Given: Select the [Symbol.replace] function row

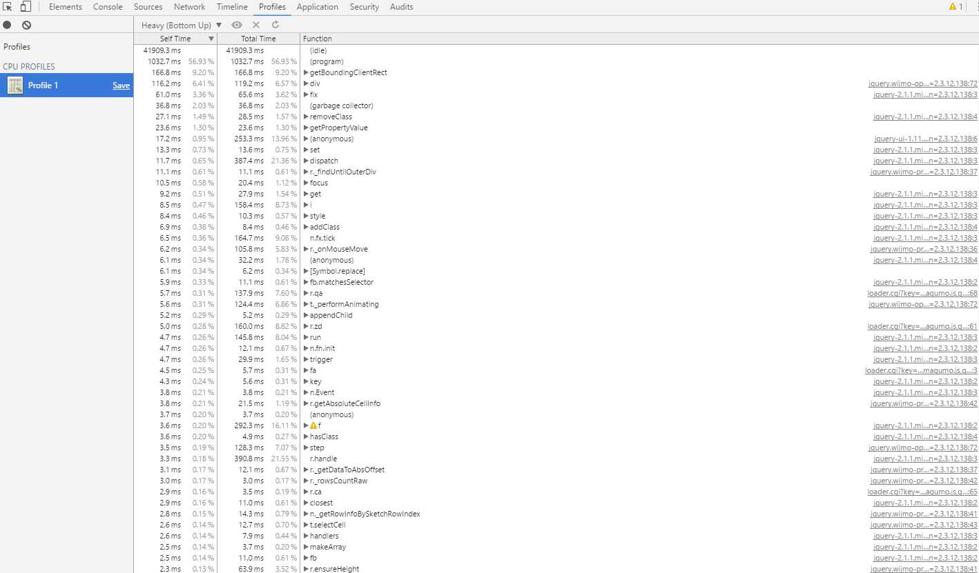Looking at the screenshot, I should tap(556, 271).
